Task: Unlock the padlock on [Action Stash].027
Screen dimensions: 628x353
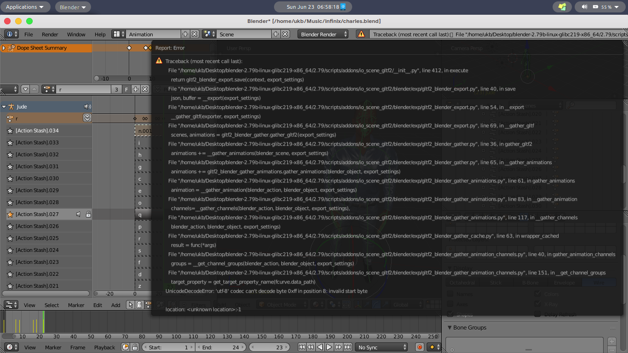Action: tap(89, 214)
